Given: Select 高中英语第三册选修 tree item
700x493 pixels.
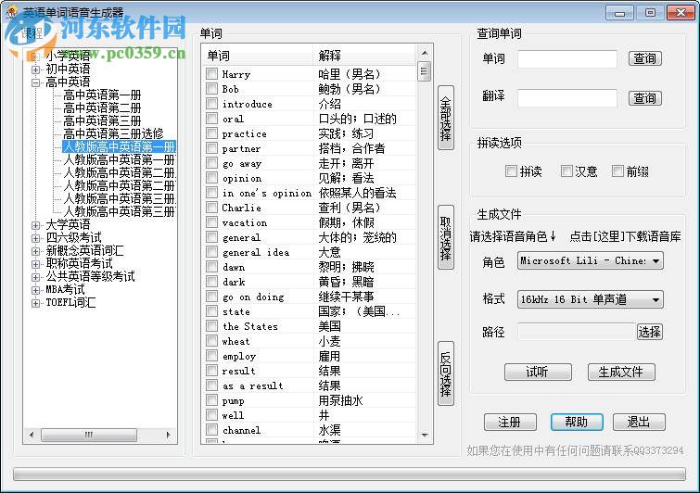Looking at the screenshot, I should (113, 133).
